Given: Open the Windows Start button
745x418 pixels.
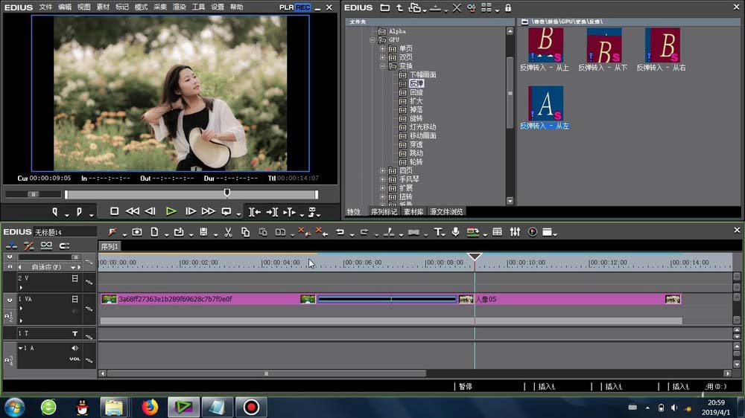Looking at the screenshot, I should coord(15,407).
